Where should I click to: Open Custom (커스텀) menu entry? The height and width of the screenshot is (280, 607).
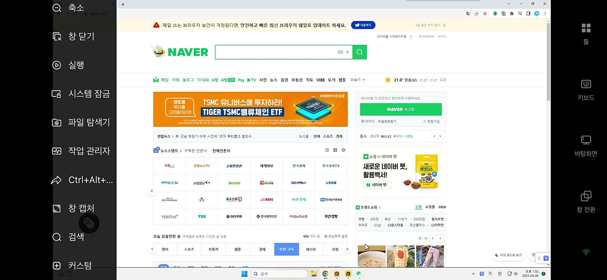72,266
